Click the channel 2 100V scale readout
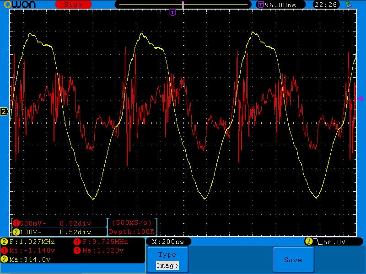 [x=31, y=232]
